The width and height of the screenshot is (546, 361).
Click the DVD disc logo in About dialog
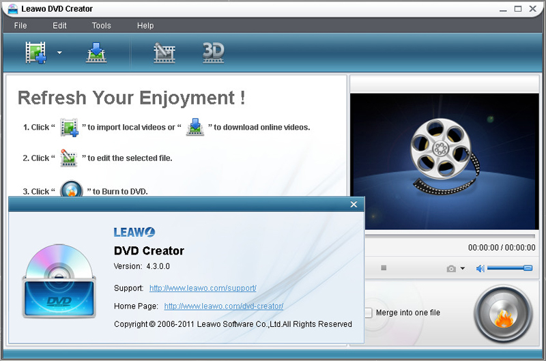(x=59, y=280)
